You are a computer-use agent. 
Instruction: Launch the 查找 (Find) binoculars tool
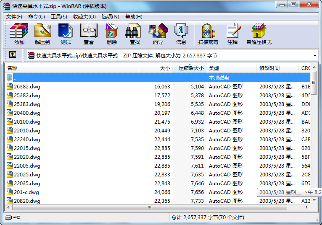click(135, 34)
